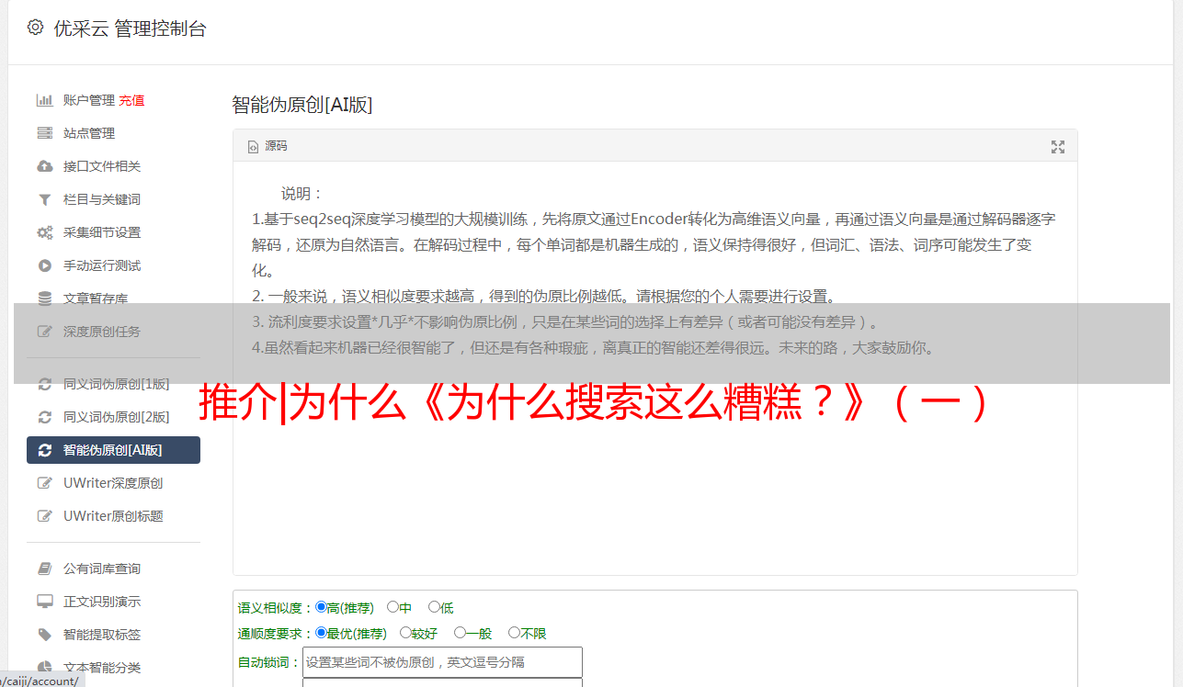Screen dimensions: 1183x687
Task: Click the refresh icon for 同义词伪原创[2版]
Action: click(x=44, y=417)
